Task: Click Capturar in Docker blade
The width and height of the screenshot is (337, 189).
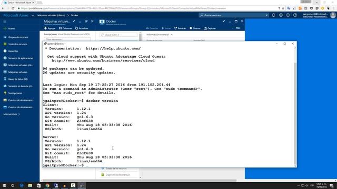Action: pos(210,28)
